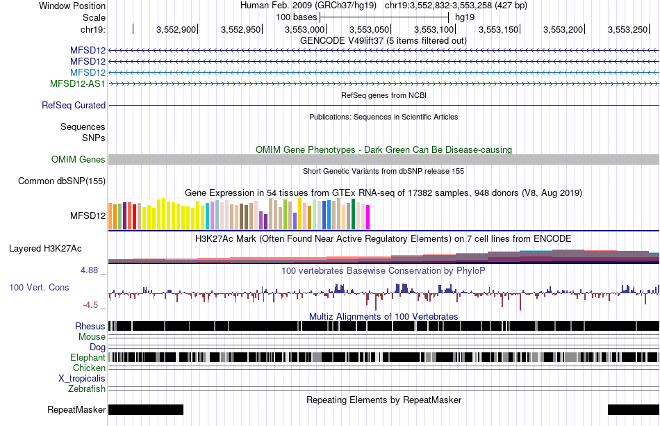Click the SNPs track label

(x=94, y=138)
